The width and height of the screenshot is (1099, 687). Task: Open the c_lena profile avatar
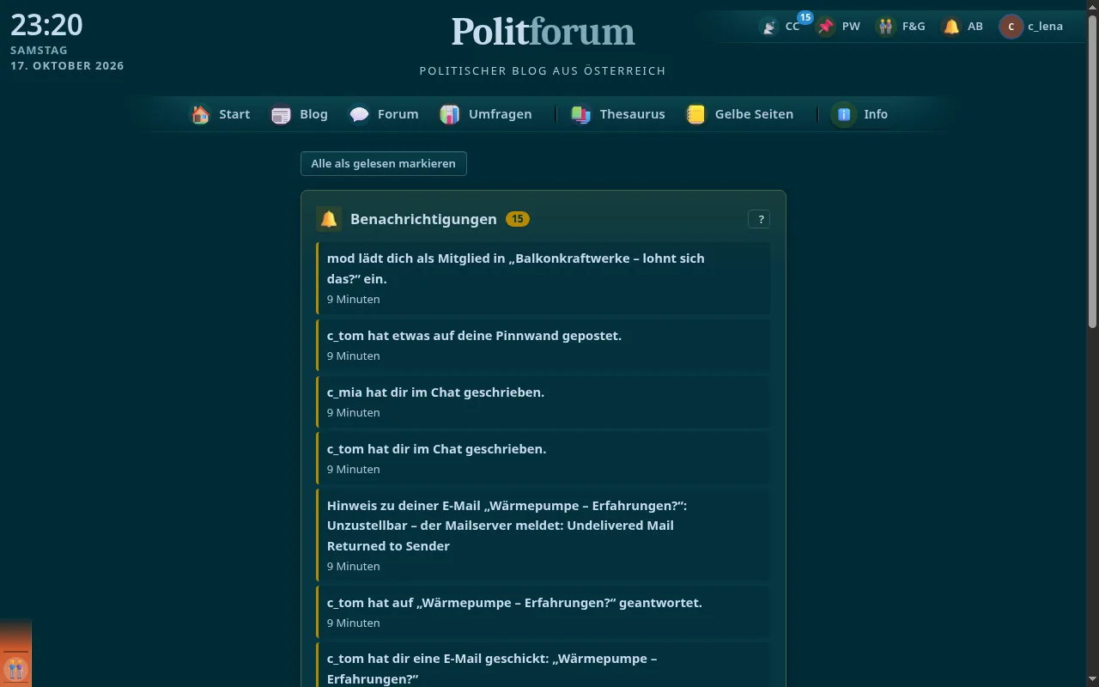point(1011,27)
